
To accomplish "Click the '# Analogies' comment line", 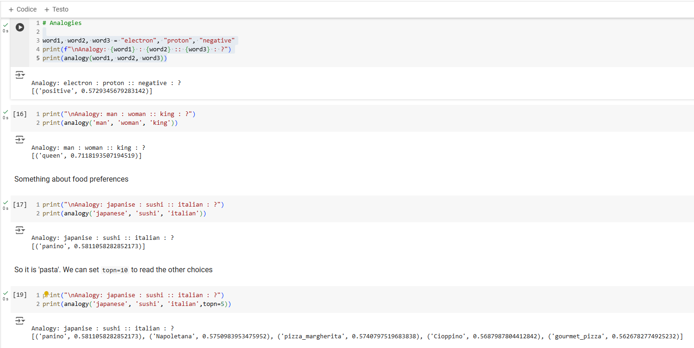I will tap(62, 23).
